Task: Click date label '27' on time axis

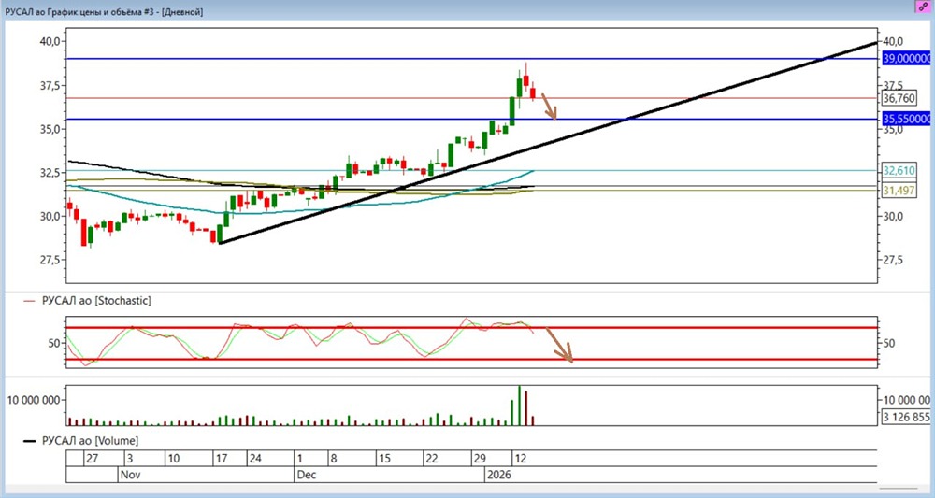Action: click(x=92, y=459)
